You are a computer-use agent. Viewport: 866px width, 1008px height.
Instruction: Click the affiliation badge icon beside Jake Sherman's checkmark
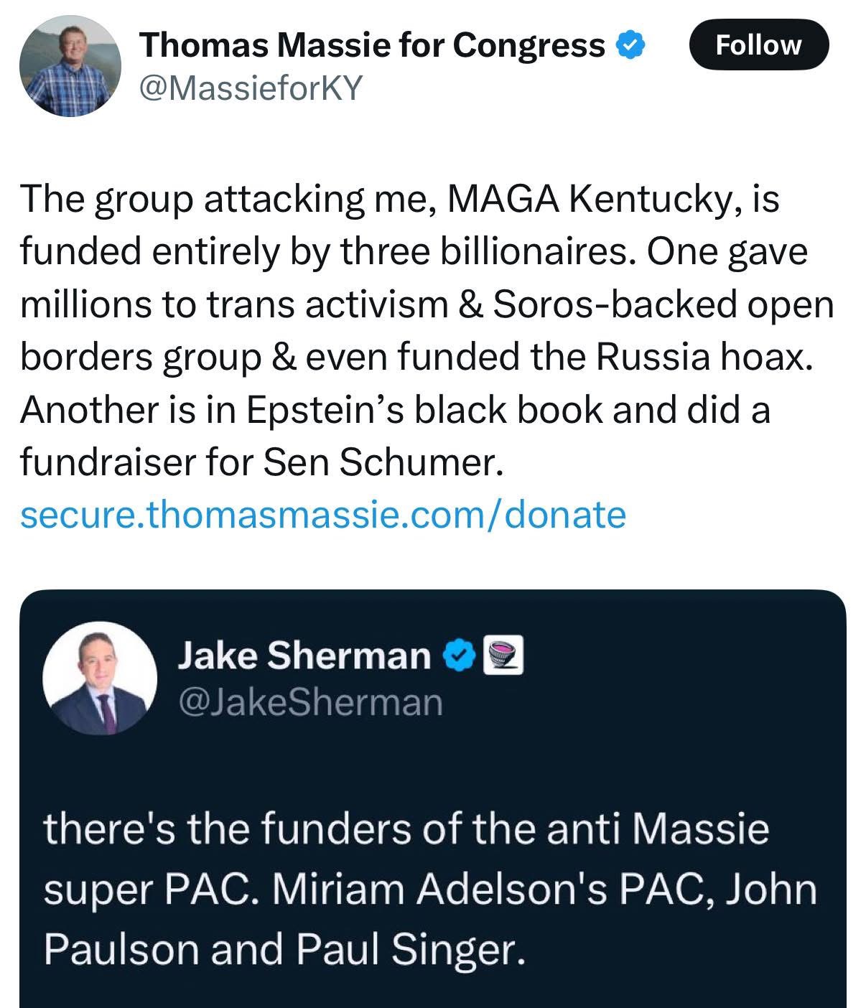[x=503, y=655]
